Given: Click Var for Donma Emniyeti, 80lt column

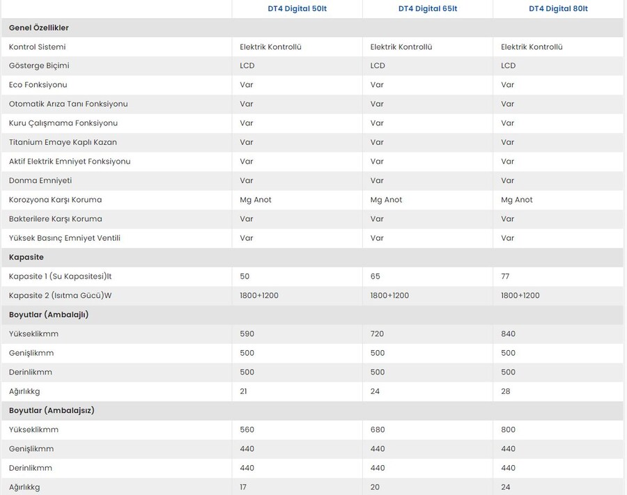Looking at the screenshot, I should pyautogui.click(x=507, y=180).
